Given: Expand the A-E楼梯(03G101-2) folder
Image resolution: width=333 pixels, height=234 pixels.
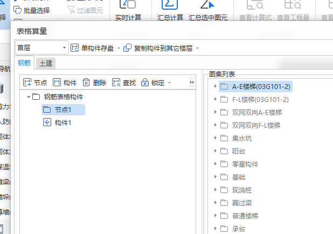Looking at the screenshot, I should click(215, 86).
